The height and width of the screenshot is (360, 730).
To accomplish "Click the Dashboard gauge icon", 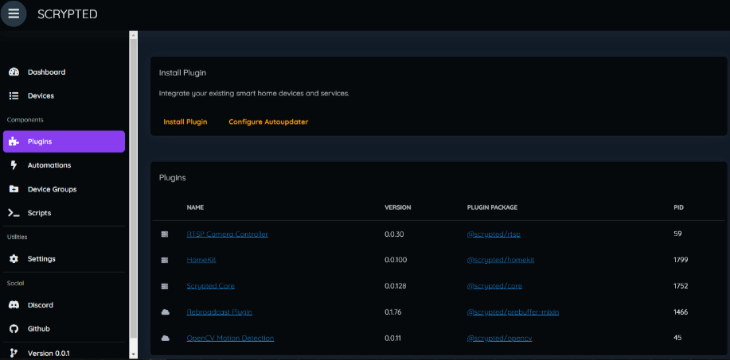I will [14, 72].
